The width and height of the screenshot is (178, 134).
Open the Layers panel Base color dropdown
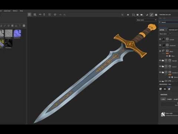(165, 34)
